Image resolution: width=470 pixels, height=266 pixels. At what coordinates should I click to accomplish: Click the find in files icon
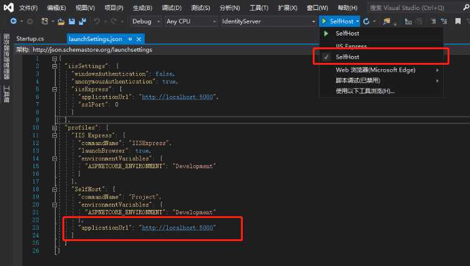[386, 21]
